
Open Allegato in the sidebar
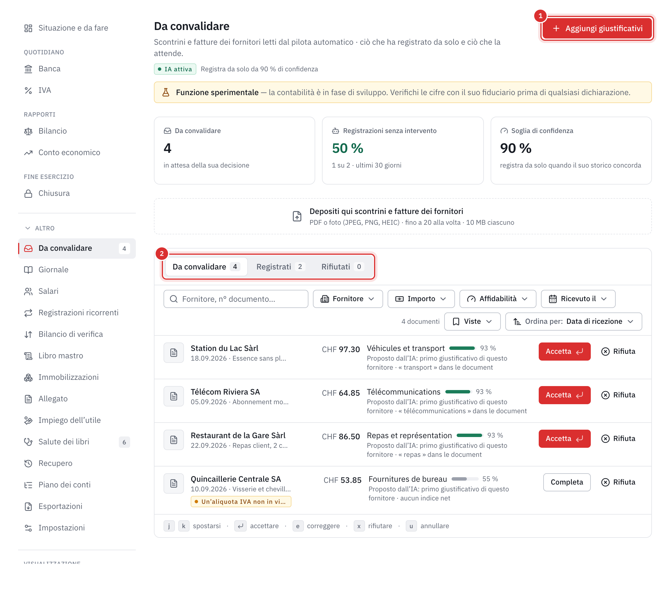(77, 399)
